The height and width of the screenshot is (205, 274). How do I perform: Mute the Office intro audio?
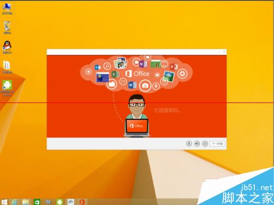tap(197, 144)
